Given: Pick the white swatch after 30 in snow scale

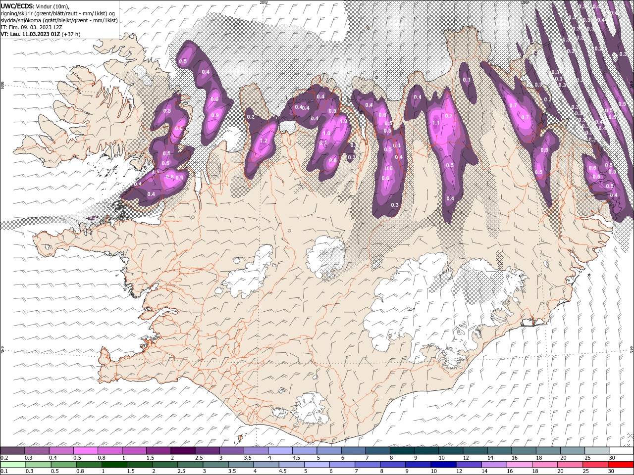Looking at the screenshot, I should point(622,451).
